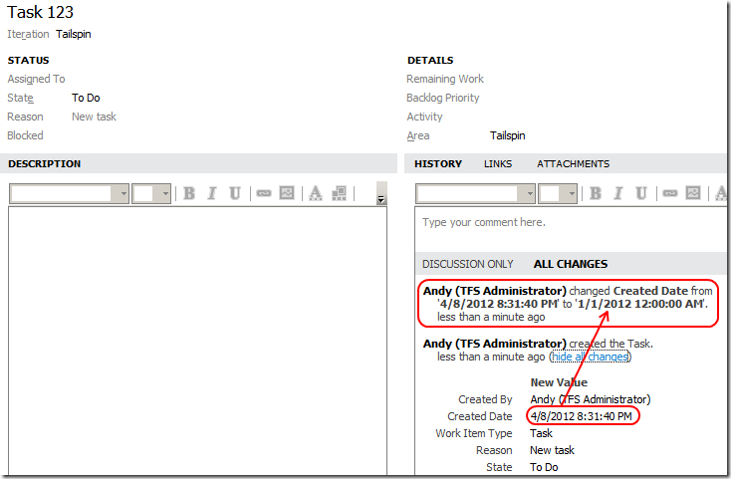Image resolution: width=731 pixels, height=479 pixels.
Task: Click the State value in history table
Action: pyautogui.click(x=544, y=467)
